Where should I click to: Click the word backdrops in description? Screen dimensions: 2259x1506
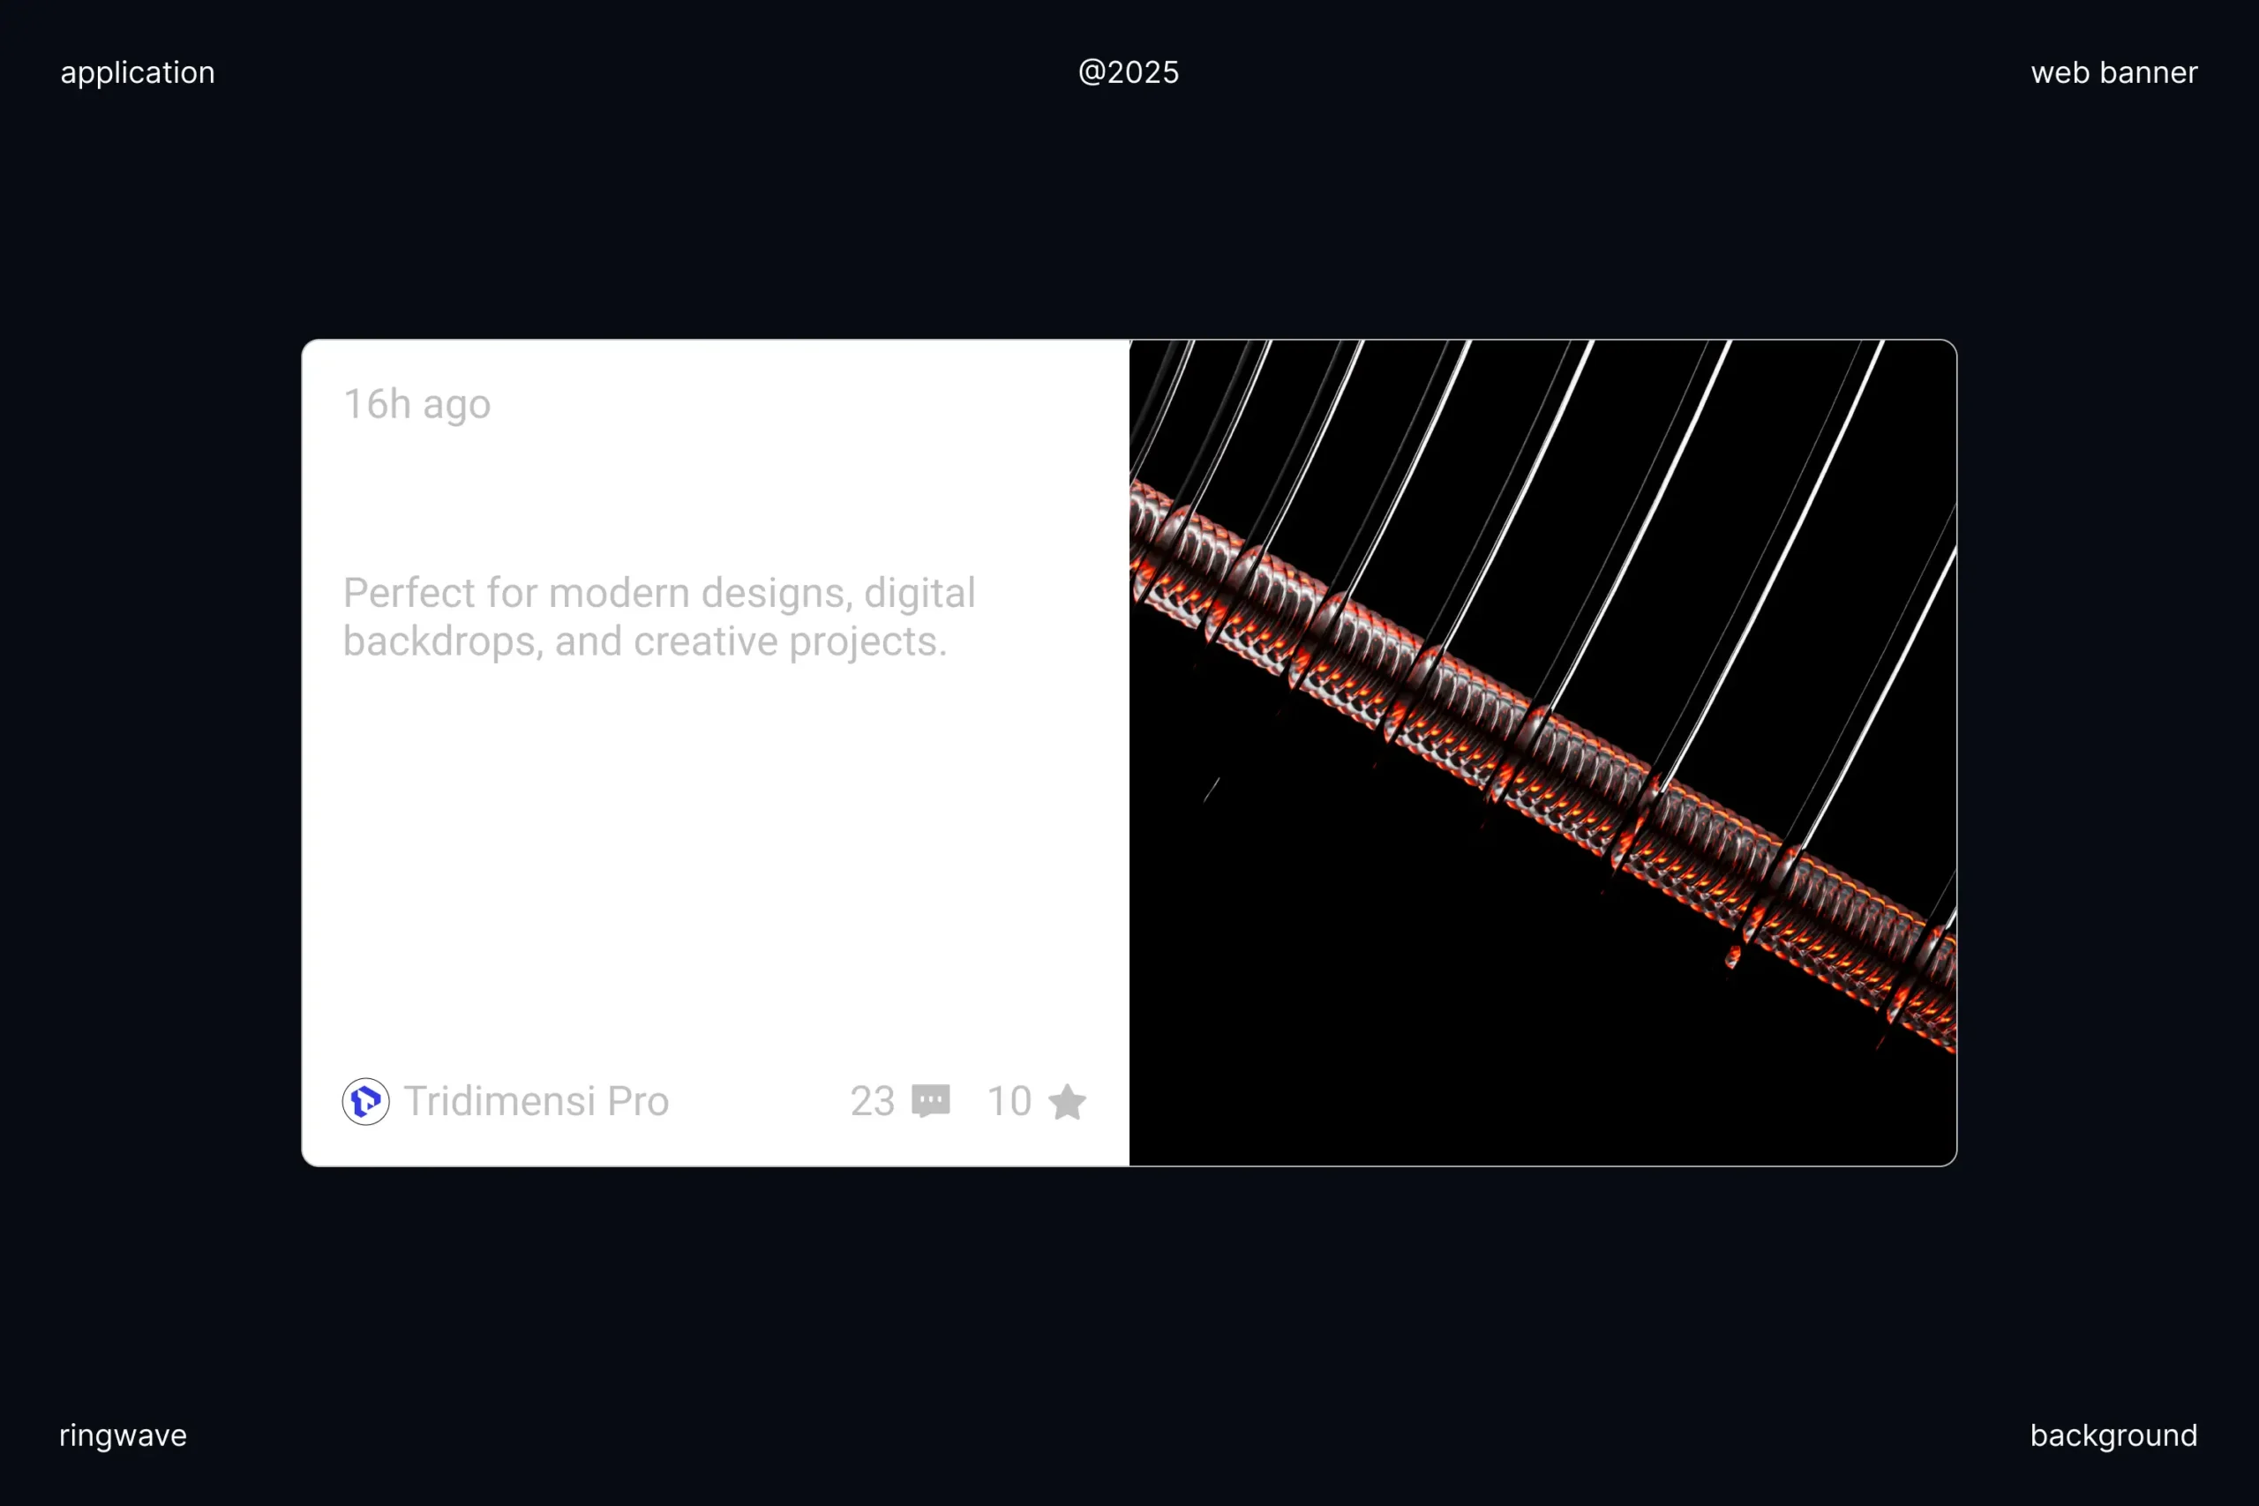click(442, 641)
